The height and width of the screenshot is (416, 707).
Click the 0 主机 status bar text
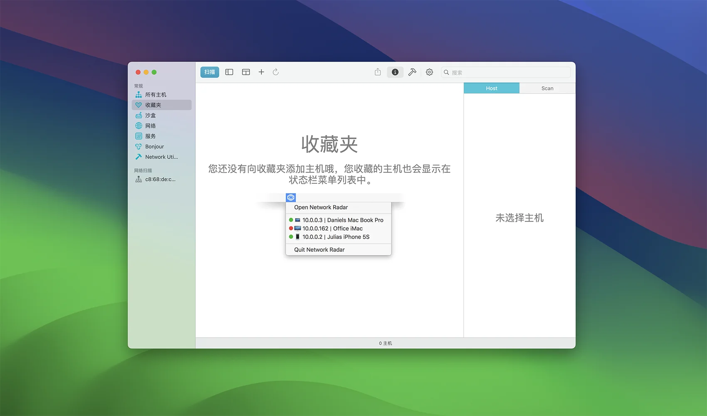(x=386, y=343)
